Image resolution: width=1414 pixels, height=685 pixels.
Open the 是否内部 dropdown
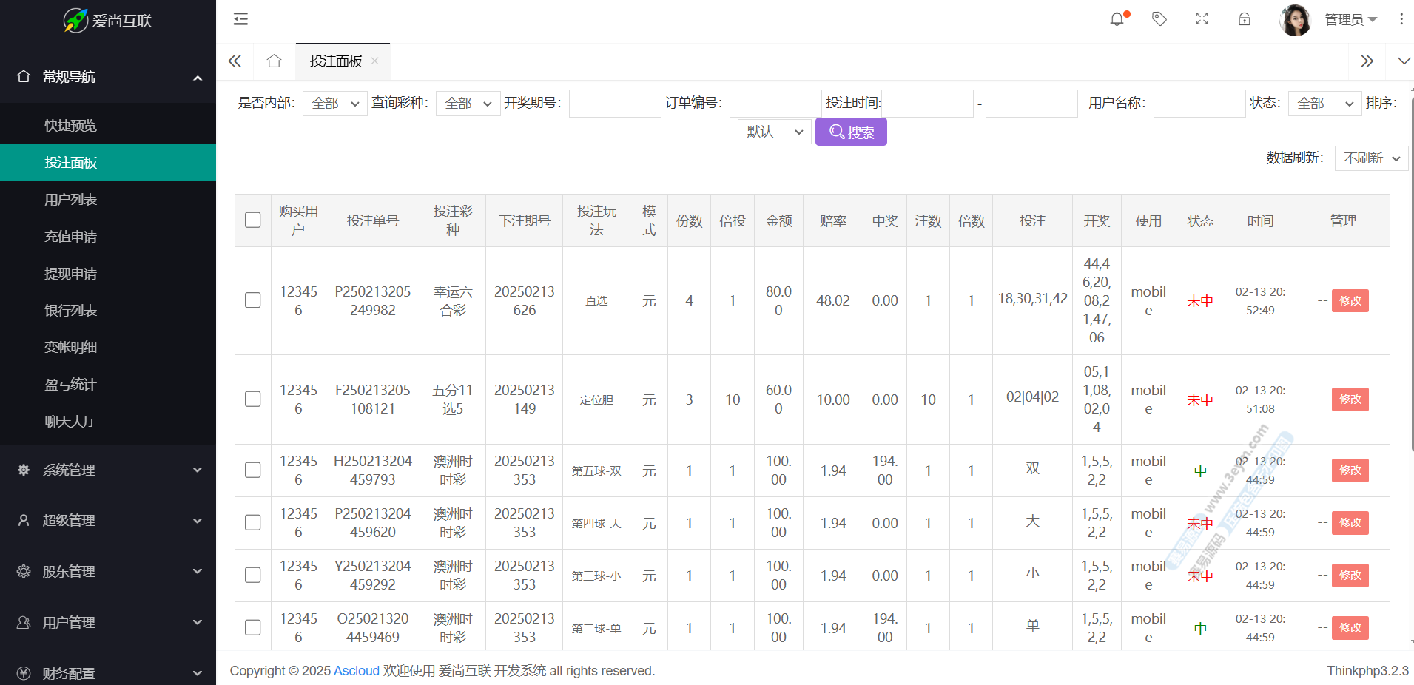pos(334,104)
